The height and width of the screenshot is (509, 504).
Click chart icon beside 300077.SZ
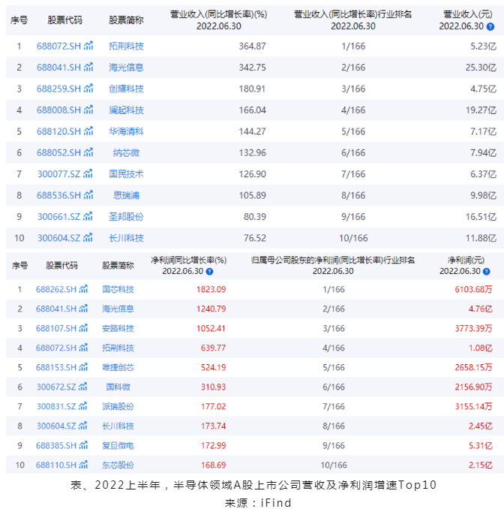(88, 173)
